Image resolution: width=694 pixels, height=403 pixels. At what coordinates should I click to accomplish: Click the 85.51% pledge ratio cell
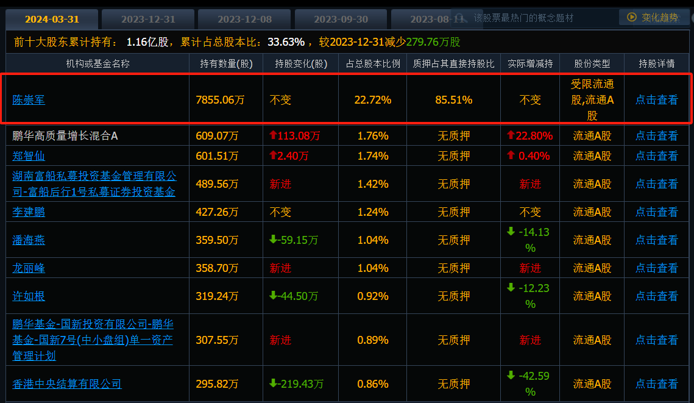pos(454,99)
